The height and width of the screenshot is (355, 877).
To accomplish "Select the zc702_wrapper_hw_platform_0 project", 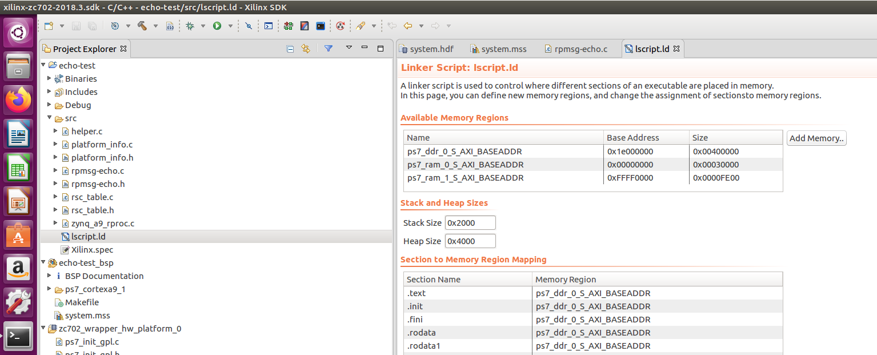I will [x=119, y=329].
